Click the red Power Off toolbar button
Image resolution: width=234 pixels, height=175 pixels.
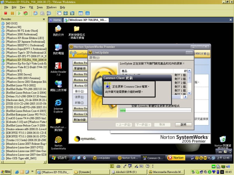click(x=6, y=13)
